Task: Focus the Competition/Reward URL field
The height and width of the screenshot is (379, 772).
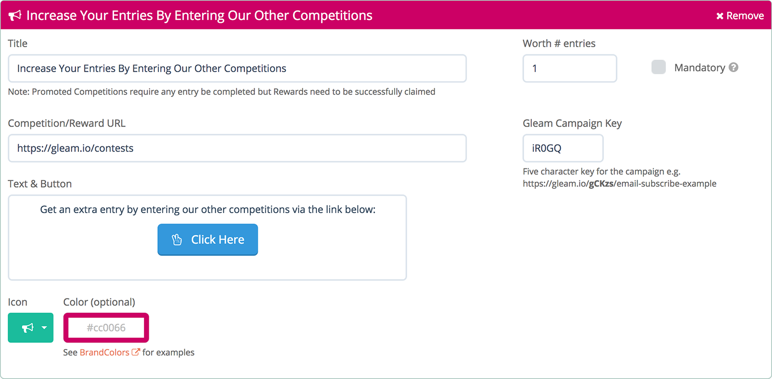Action: [237, 148]
